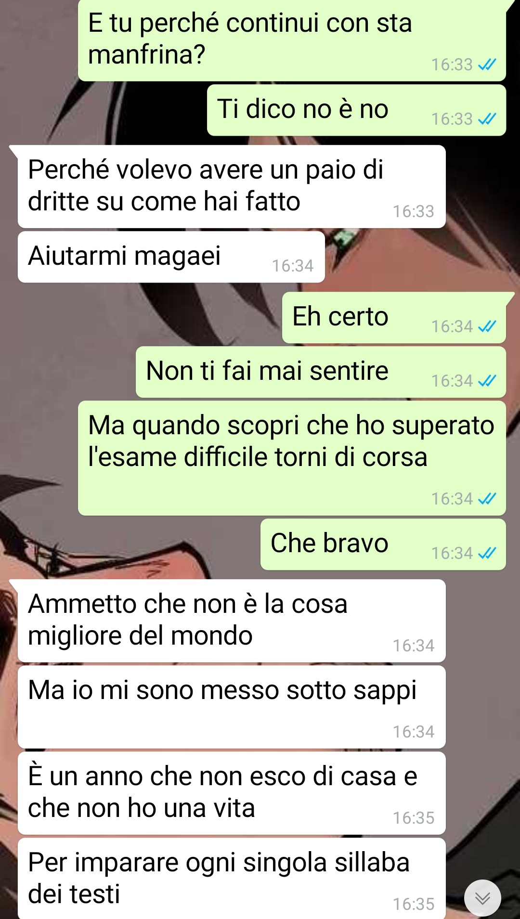Select the 'Aiutarmi magaei' message bubble
The image size is (520, 919).
pos(171,257)
